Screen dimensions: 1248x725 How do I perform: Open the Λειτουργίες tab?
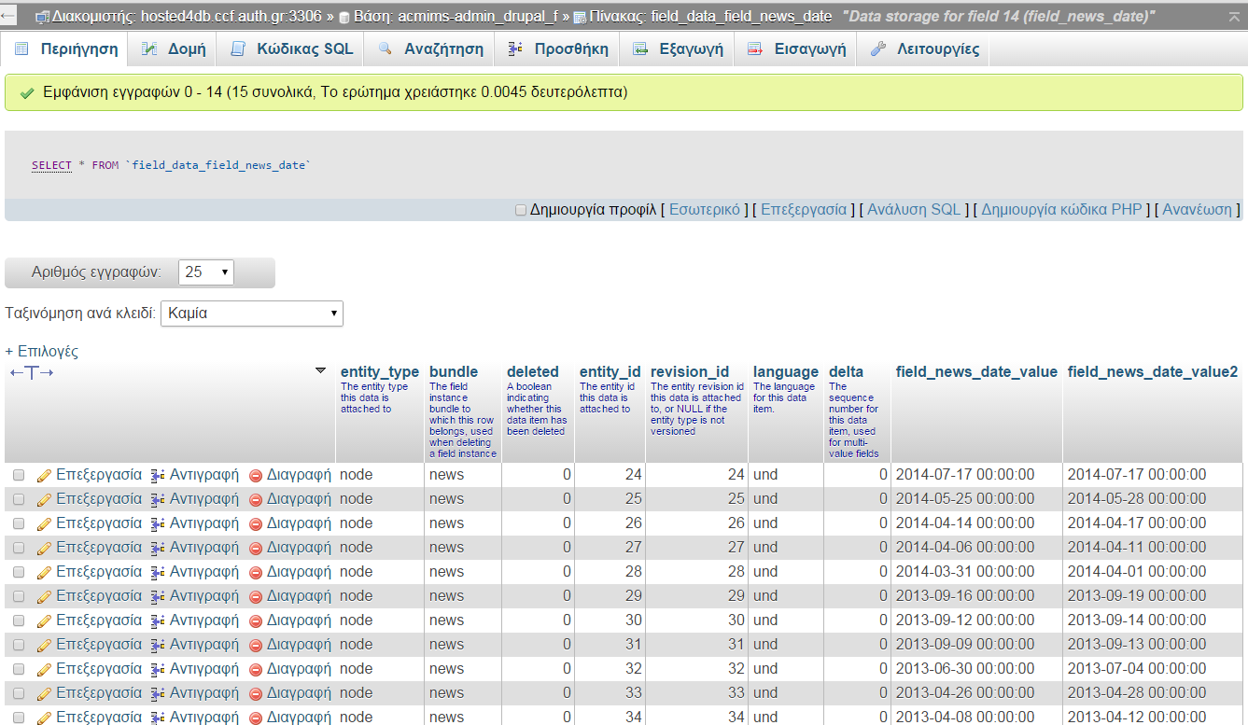(x=923, y=49)
